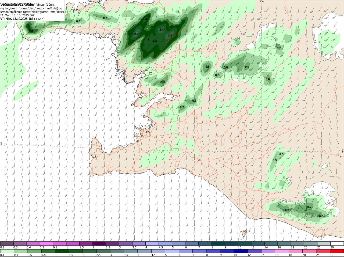This screenshot has height=257, width=344.
Task: Click the 'slydda/snjókoma' legend description line
Action: [32, 12]
